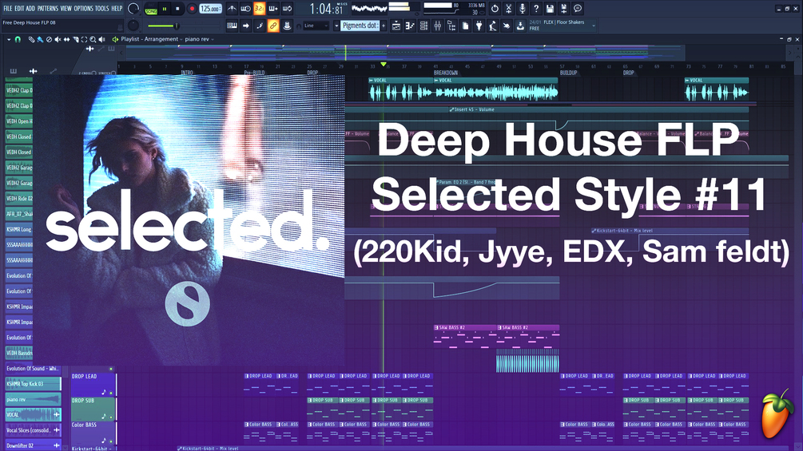803x451 pixels.
Task: Pause playback with the pause button
Action: [x=165, y=9]
